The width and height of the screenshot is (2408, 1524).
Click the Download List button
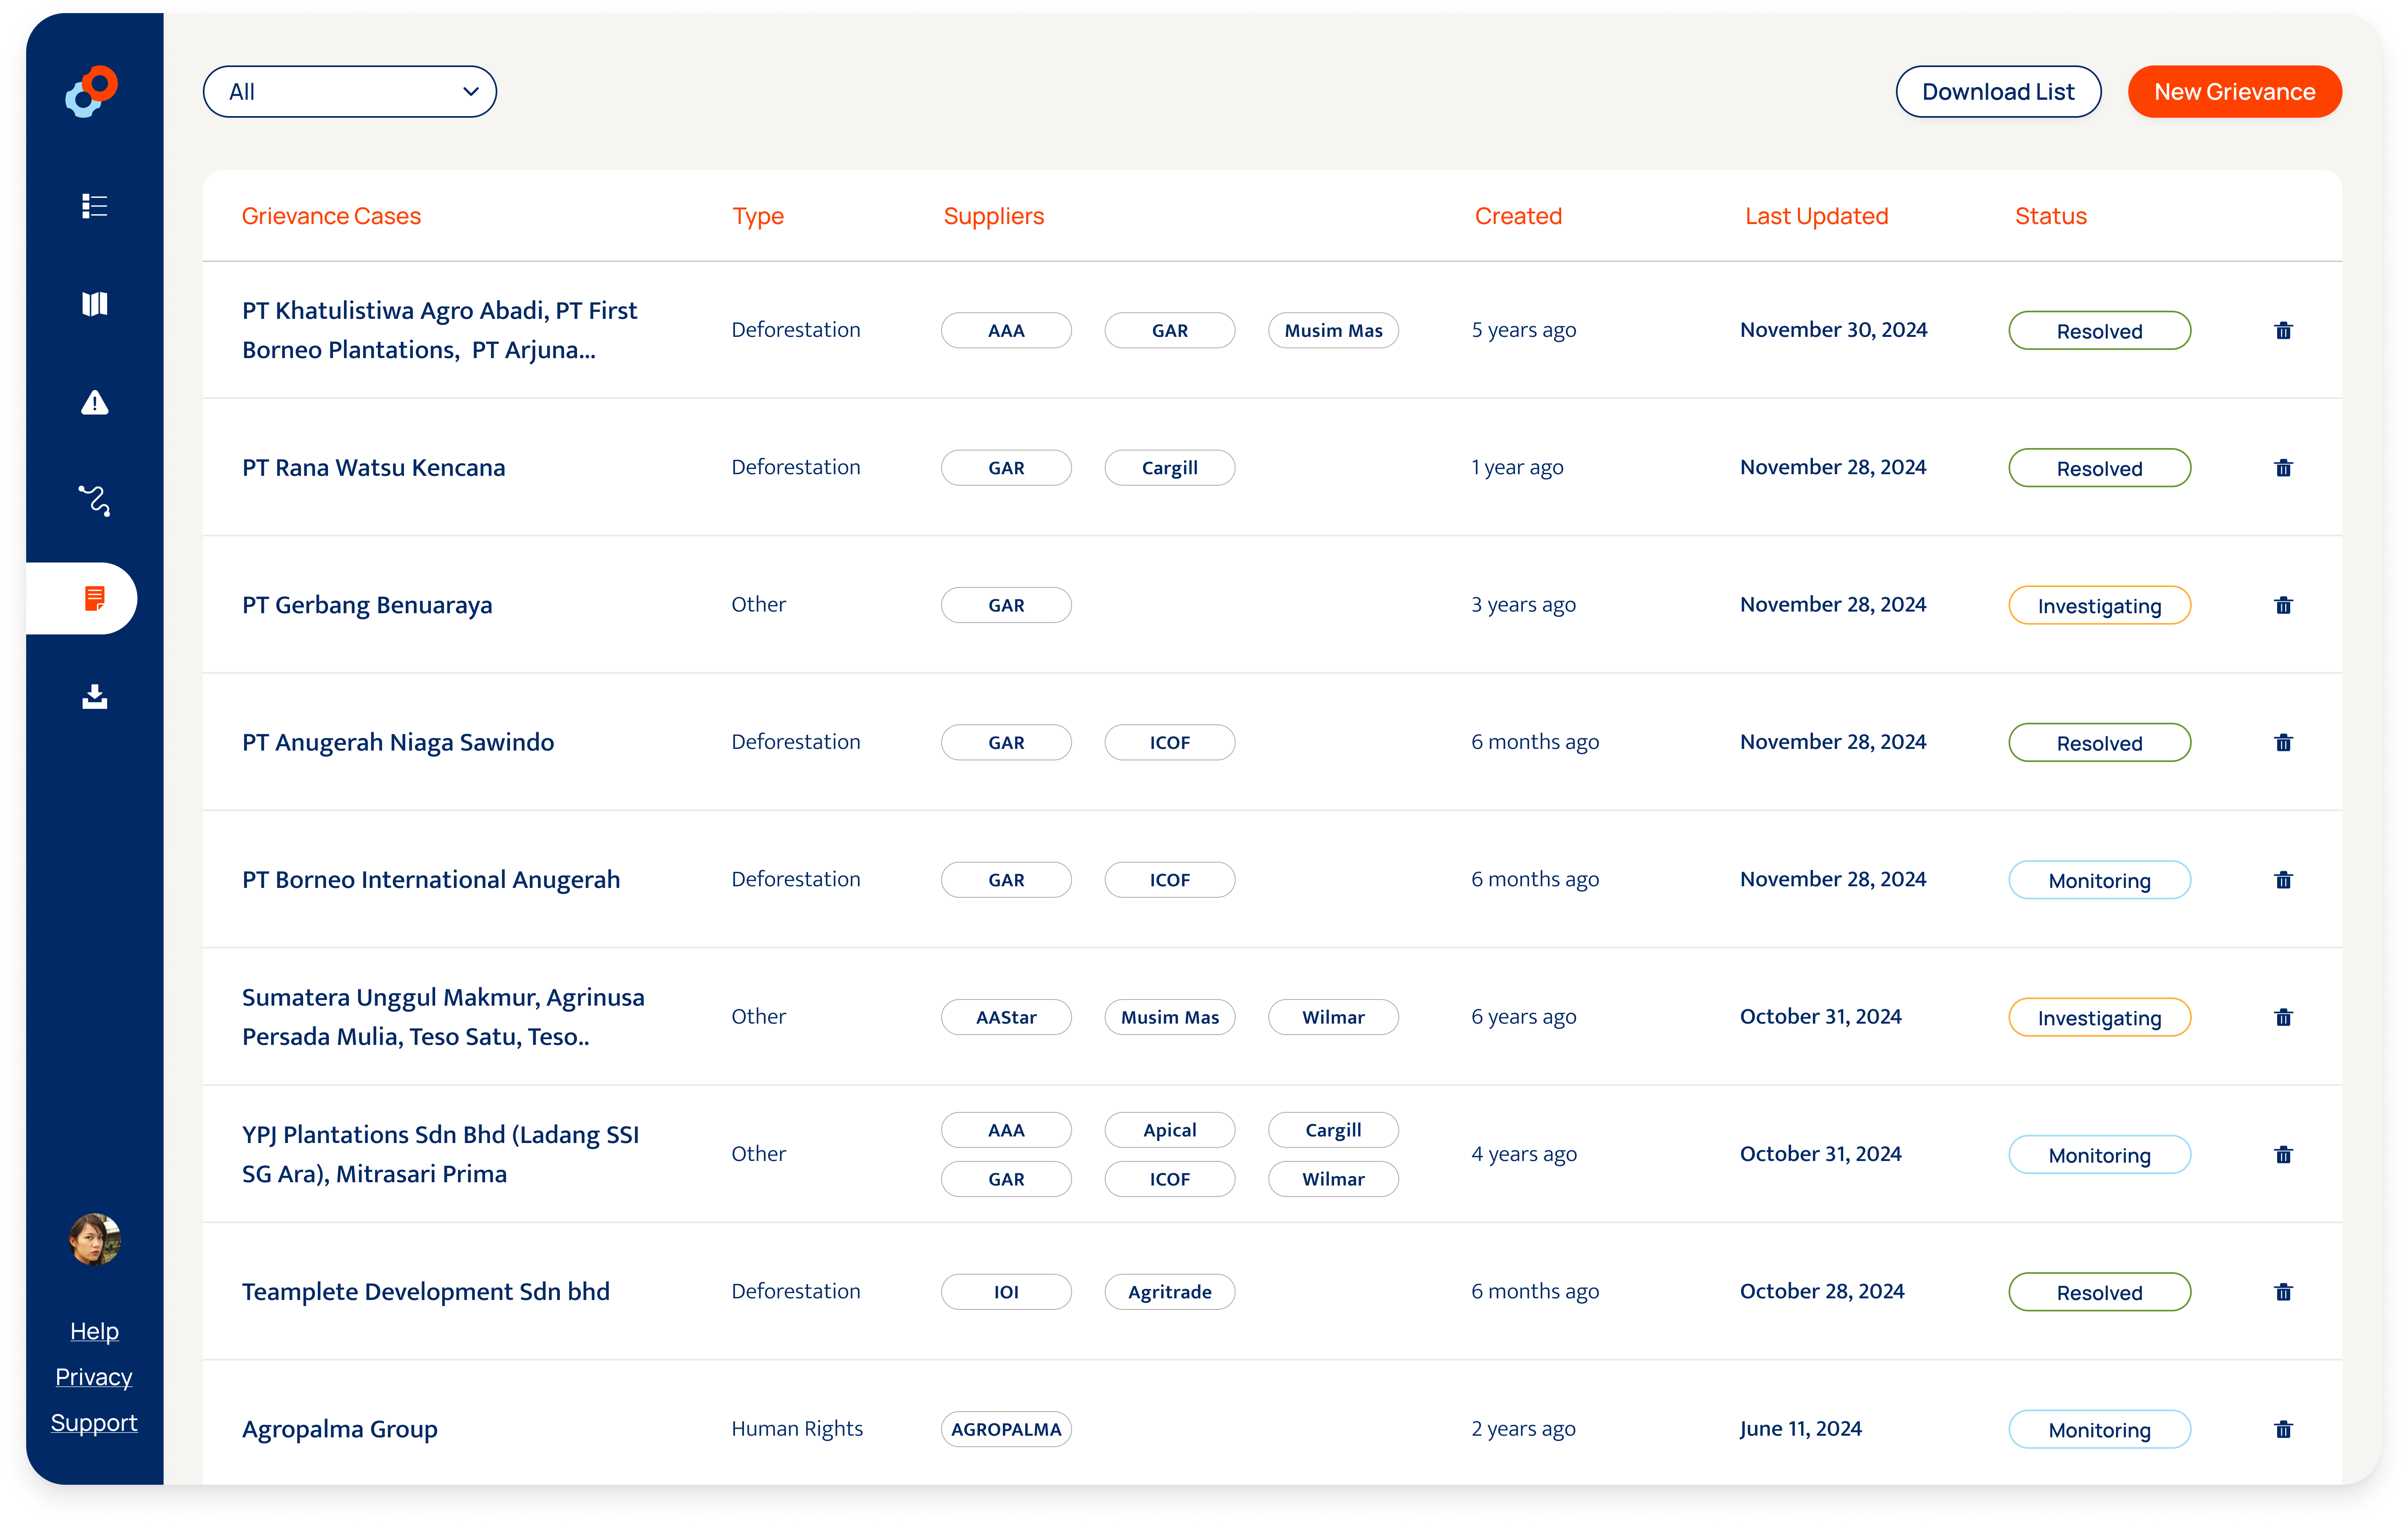[1997, 92]
